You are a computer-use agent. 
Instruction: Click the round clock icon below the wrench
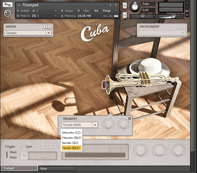pyautogui.click(x=8, y=13)
